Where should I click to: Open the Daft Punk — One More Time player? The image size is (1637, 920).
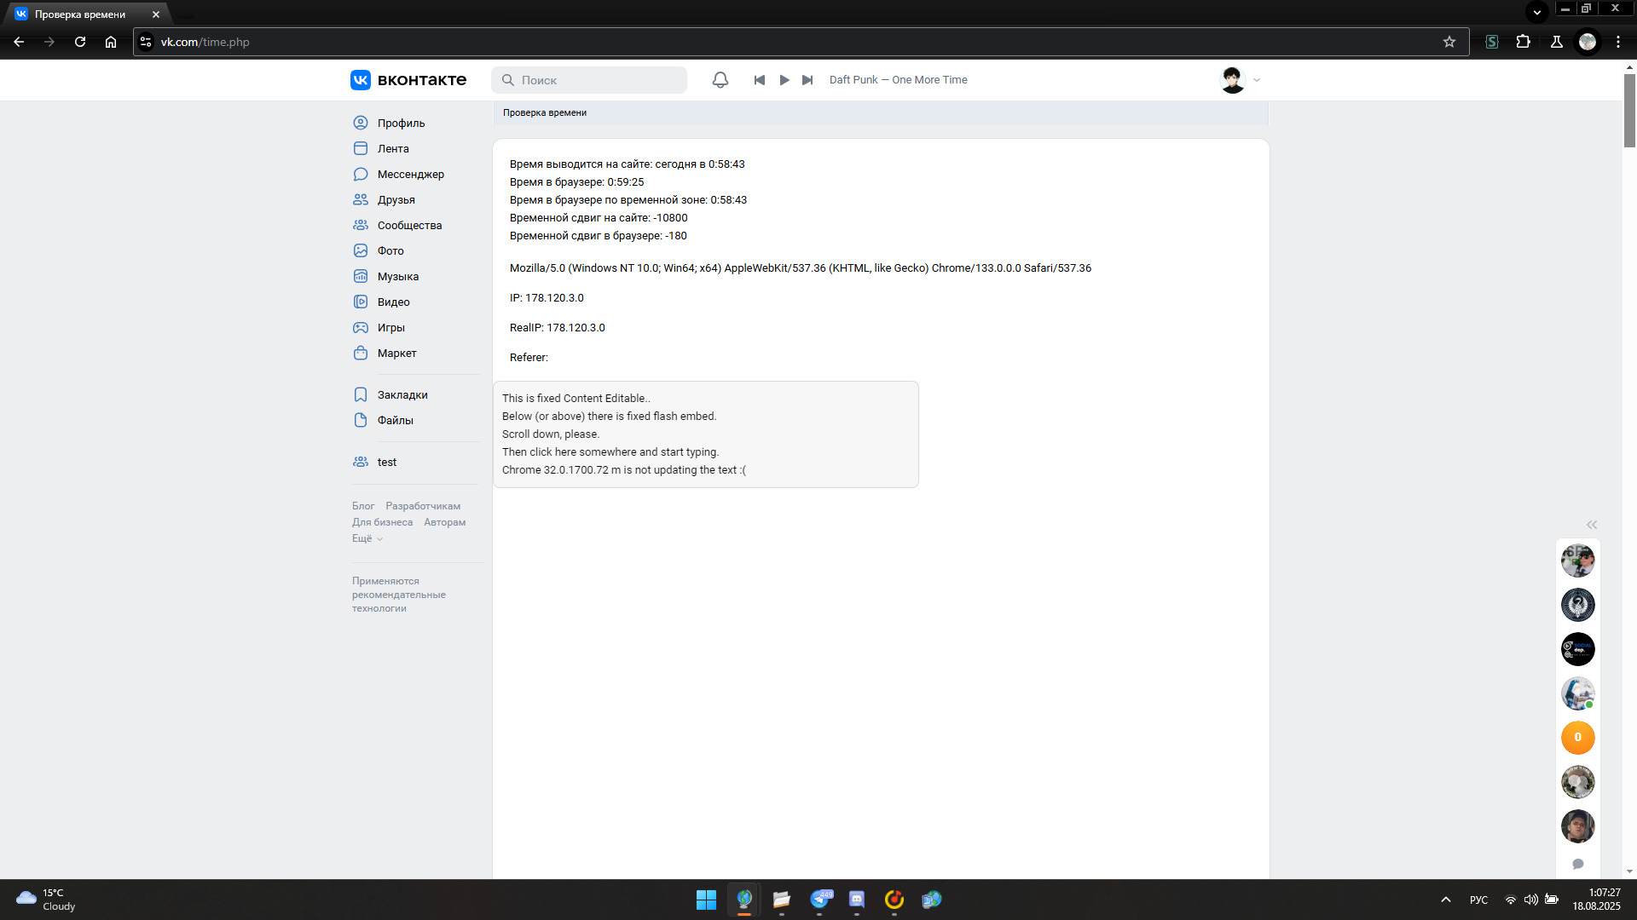(898, 80)
